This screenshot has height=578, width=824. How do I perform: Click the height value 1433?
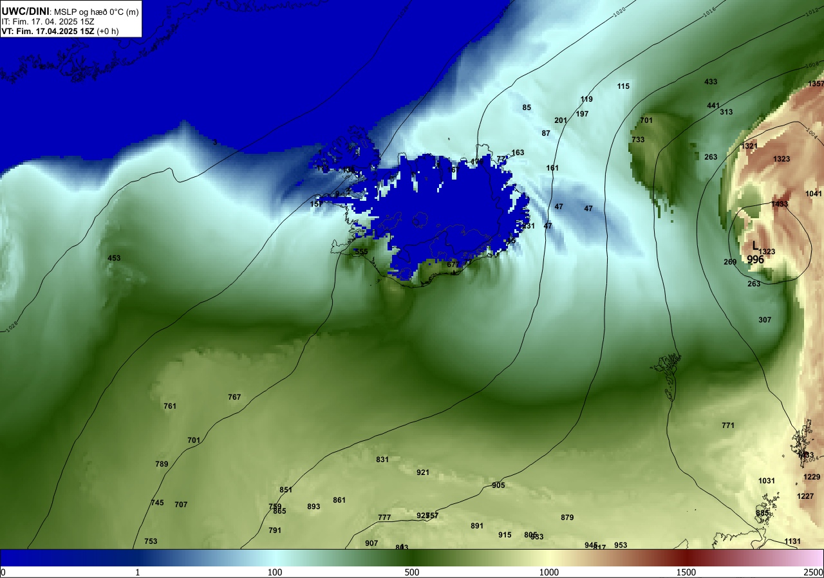pos(780,204)
